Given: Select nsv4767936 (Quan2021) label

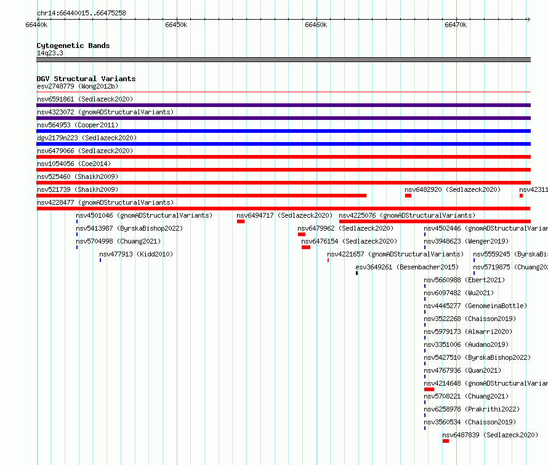Looking at the screenshot, I should coord(462,370).
